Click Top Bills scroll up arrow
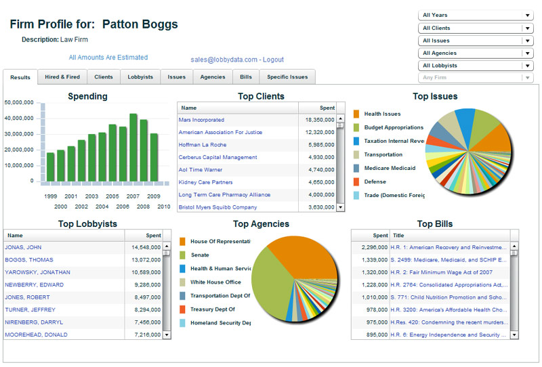 point(514,246)
